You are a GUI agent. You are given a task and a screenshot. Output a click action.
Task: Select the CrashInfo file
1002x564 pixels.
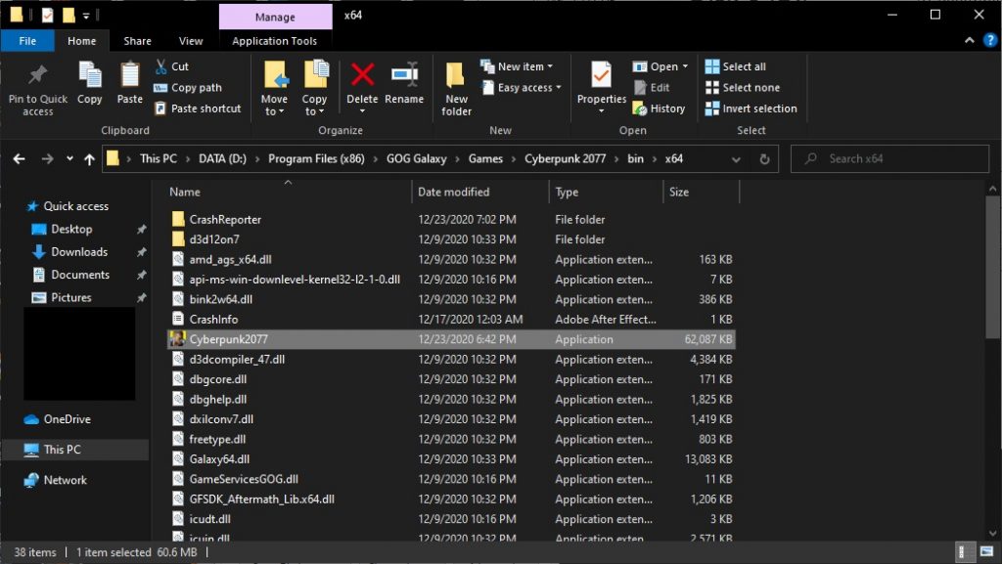pyautogui.click(x=213, y=319)
